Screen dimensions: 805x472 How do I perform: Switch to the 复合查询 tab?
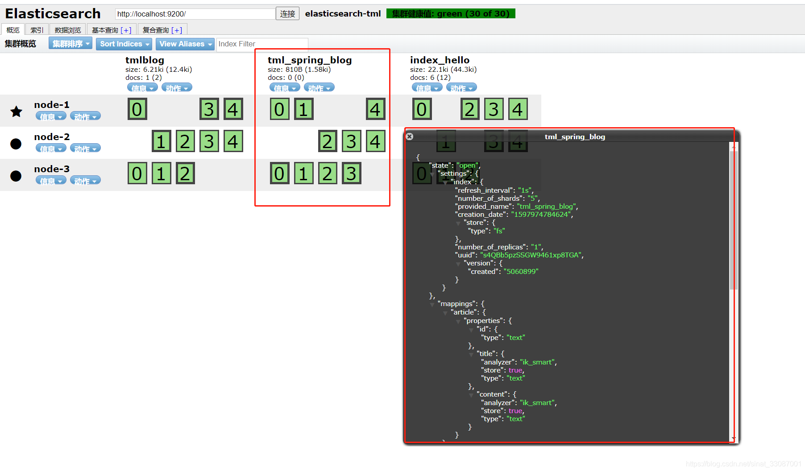pyautogui.click(x=156, y=30)
